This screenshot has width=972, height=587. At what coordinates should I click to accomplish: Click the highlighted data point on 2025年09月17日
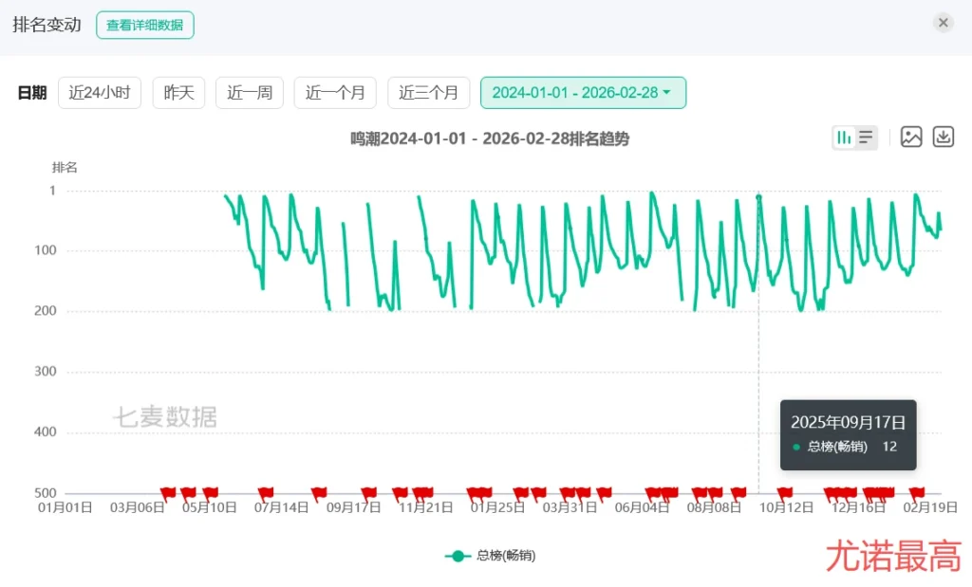tap(758, 197)
